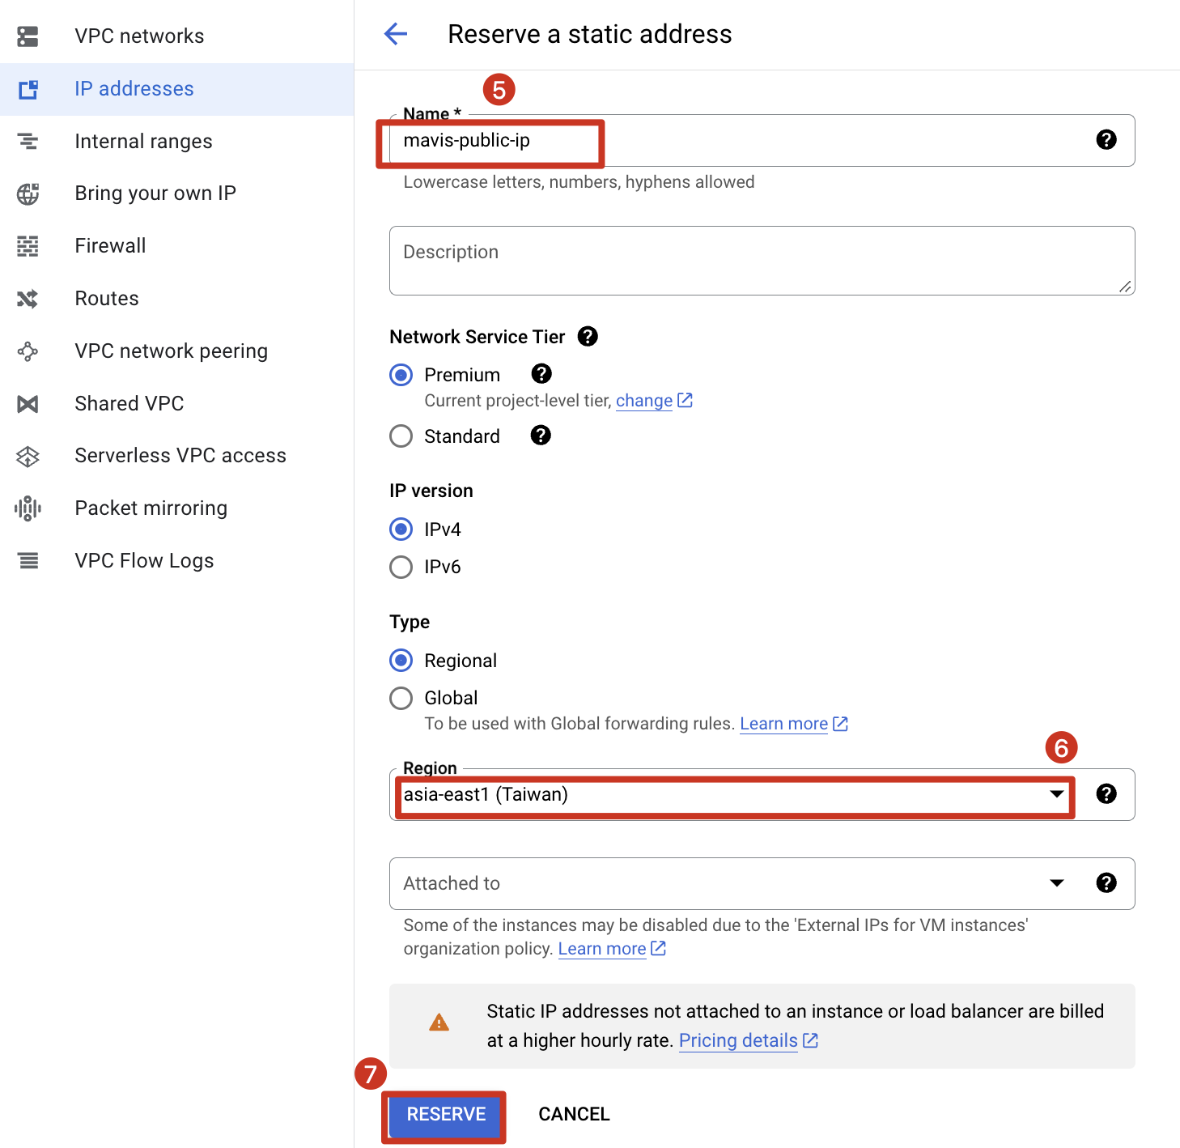Choose the IPv6 radio button
This screenshot has width=1180, height=1148.
point(401,567)
